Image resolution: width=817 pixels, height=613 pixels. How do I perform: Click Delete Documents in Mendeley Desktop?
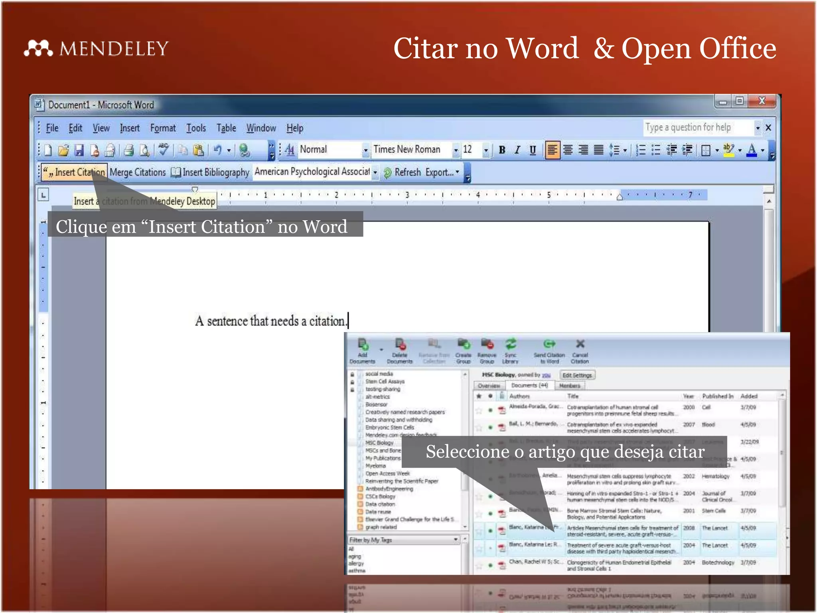point(400,351)
